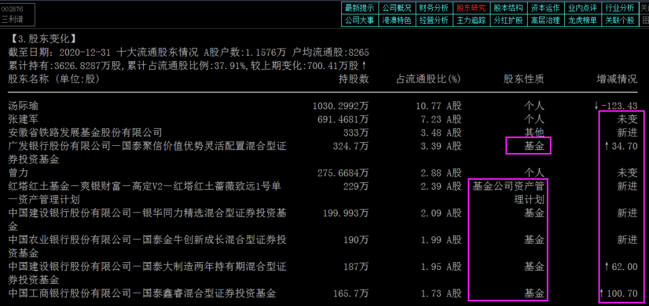This screenshot has height=306, width=649.
Task: Click the 324.7万 holding value
Action: click(351, 146)
